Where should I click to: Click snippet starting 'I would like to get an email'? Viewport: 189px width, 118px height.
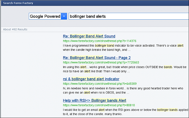tap(125, 112)
